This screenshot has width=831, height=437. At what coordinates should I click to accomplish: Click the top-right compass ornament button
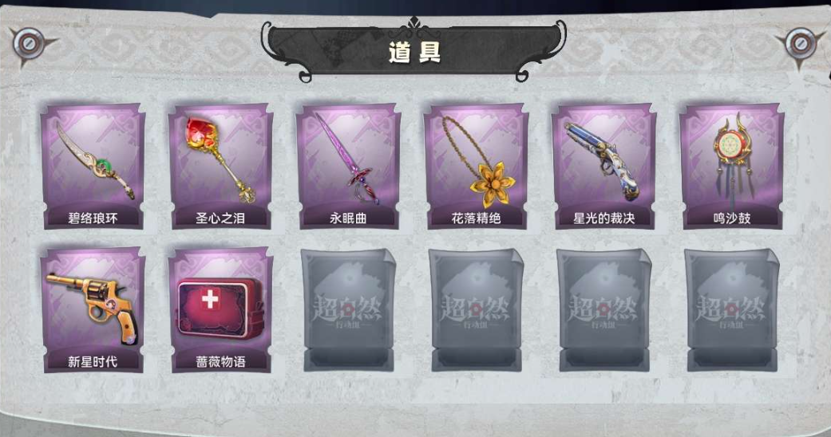click(x=800, y=44)
